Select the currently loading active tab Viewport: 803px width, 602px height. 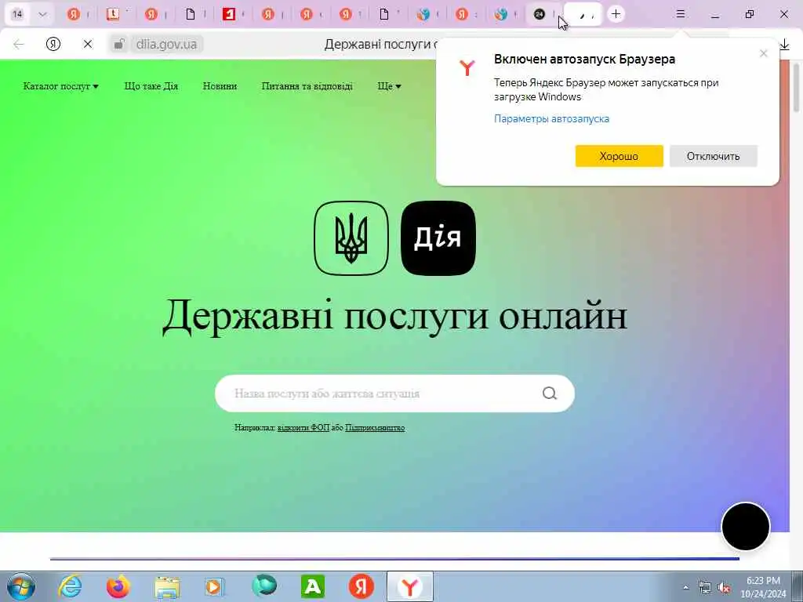583,14
